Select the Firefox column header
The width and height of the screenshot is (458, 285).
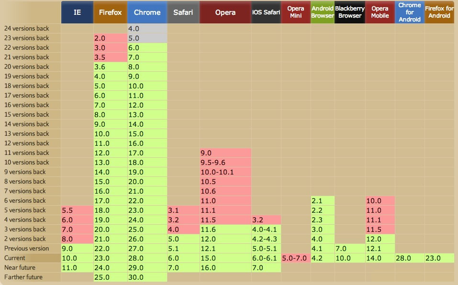click(110, 12)
